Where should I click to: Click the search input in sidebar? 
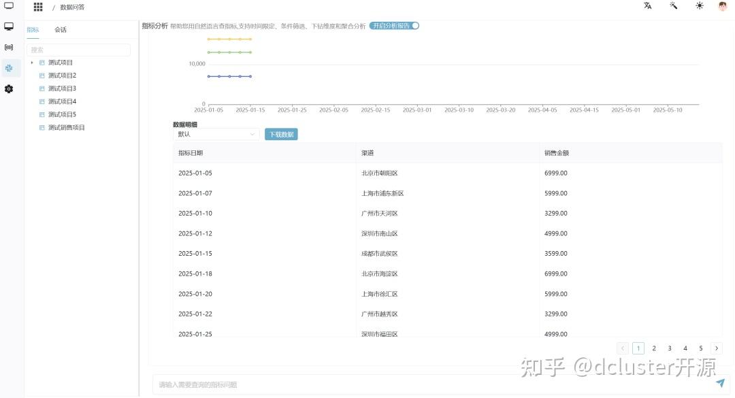pyautogui.click(x=78, y=50)
